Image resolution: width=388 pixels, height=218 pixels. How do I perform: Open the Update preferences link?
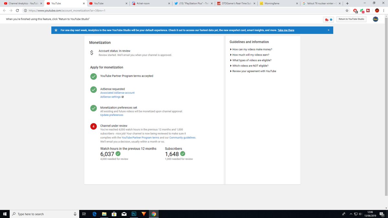click(x=112, y=115)
